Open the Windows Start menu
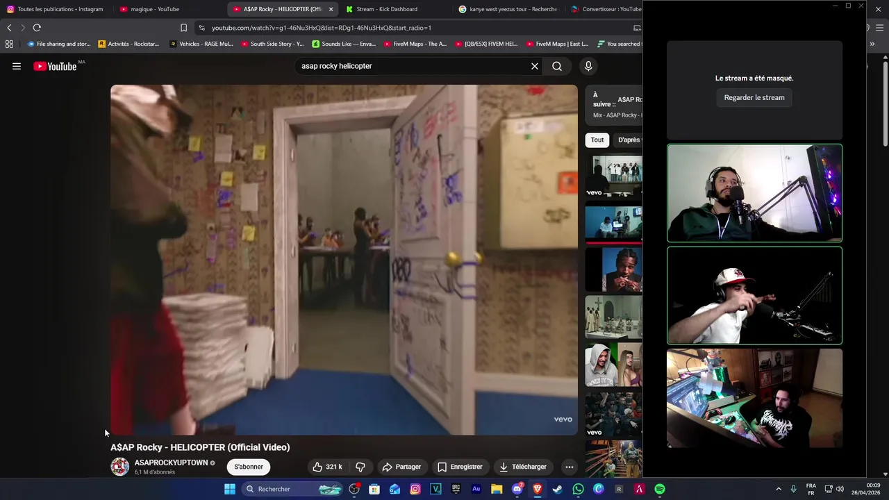889x500 pixels. (x=230, y=489)
